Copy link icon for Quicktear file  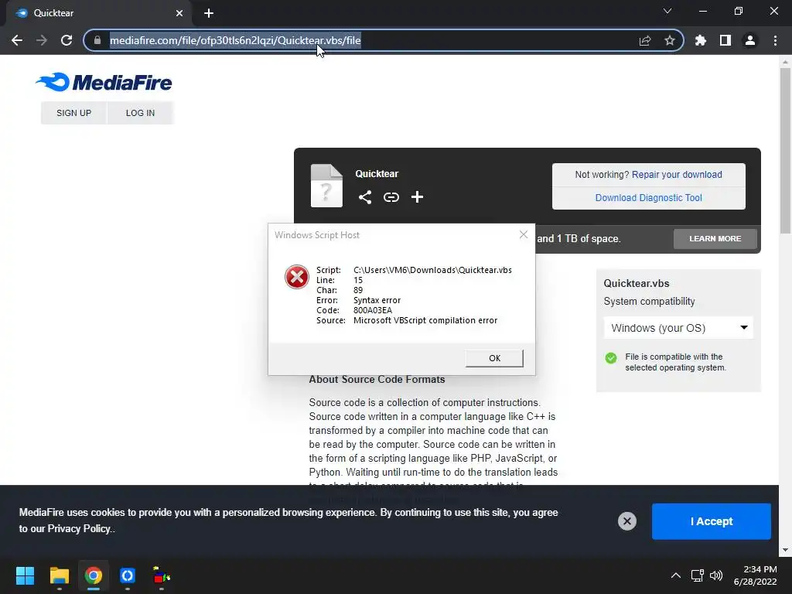pyautogui.click(x=391, y=197)
